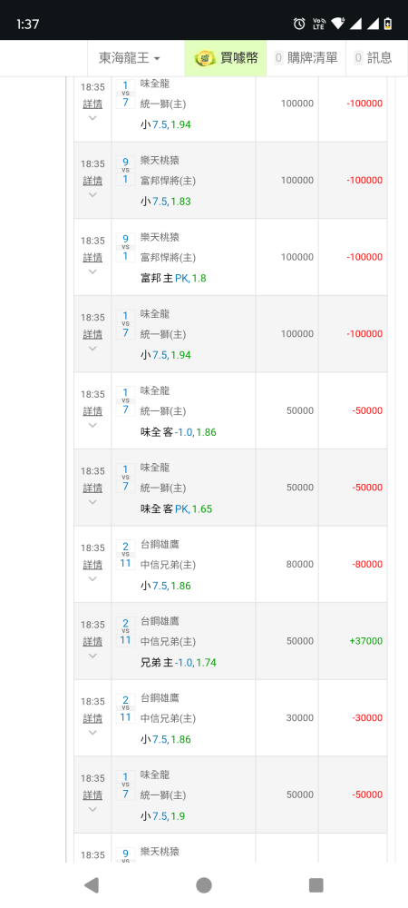Open the 訊息 messages tab
Image resolution: width=408 pixels, height=908 pixels.
point(373,58)
